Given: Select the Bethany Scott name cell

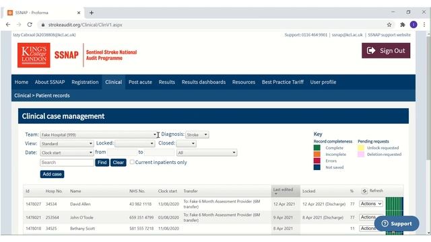Looking at the screenshot, I should (x=82, y=229).
